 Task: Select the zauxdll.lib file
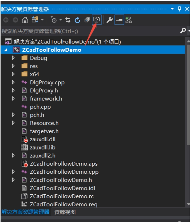(42, 147)
